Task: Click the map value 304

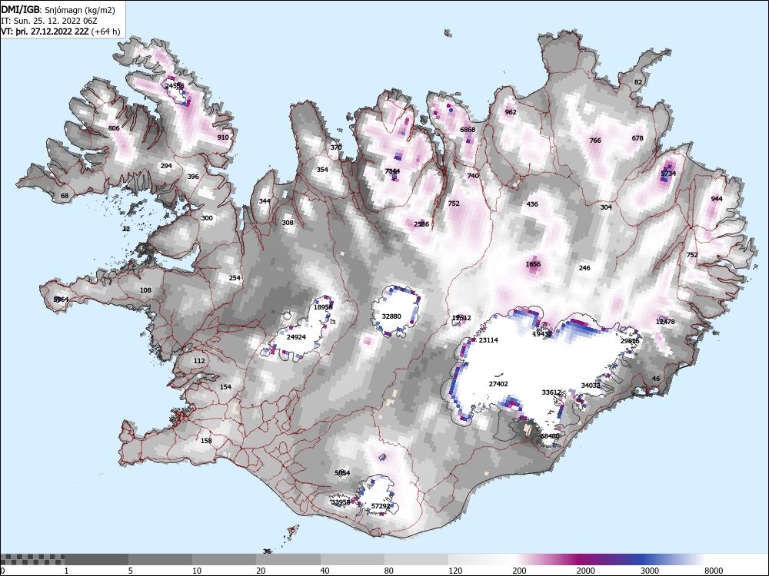Action: click(606, 207)
